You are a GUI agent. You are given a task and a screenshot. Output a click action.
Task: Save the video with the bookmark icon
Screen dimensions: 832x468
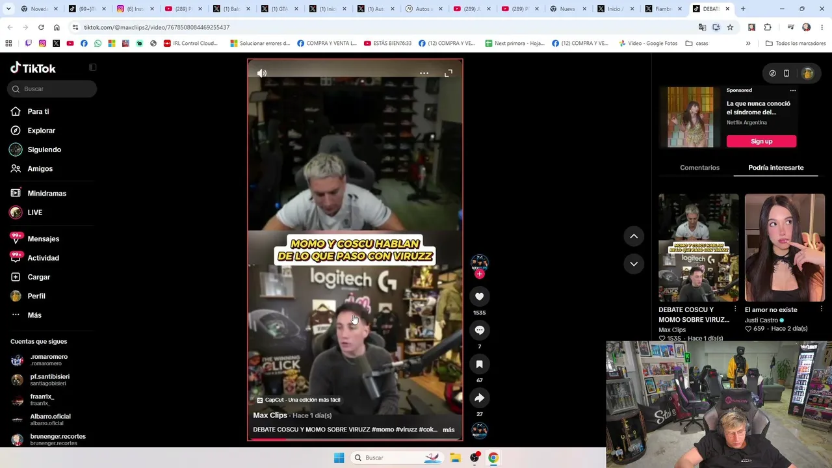[479, 364]
